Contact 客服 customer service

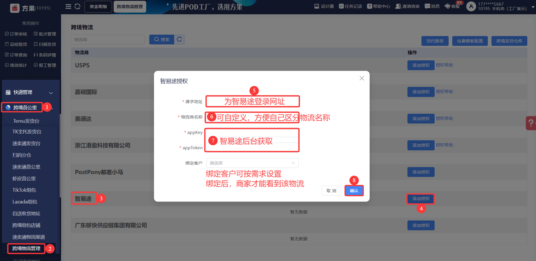click(452, 6)
